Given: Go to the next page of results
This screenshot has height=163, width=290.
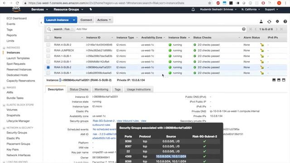Looking at the screenshot, I should [x=277, y=29].
